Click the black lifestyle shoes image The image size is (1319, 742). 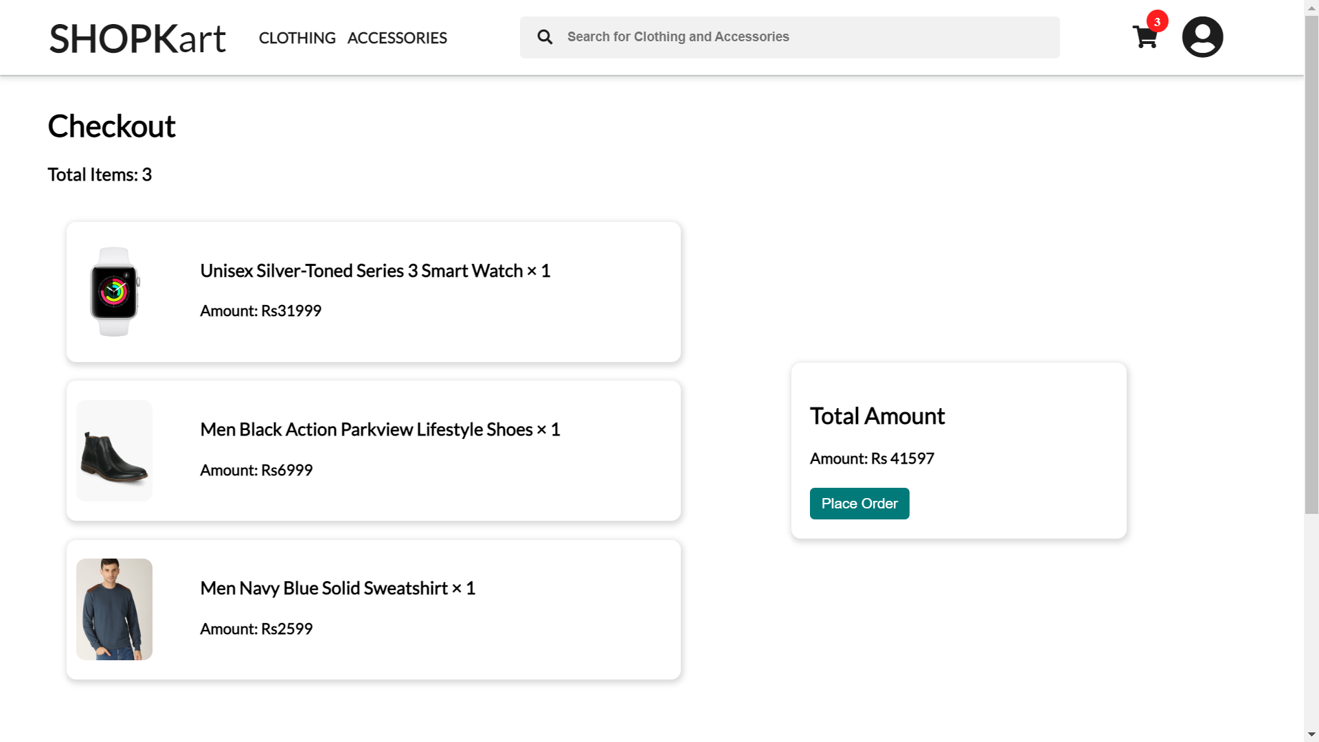pos(114,450)
